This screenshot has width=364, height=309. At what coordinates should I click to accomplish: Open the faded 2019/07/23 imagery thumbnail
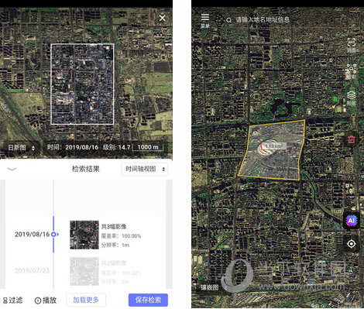click(x=84, y=271)
